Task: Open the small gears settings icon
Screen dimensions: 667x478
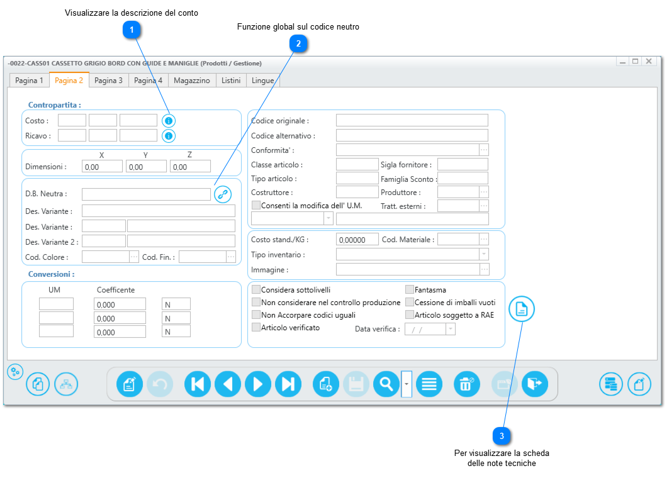Action: [15, 372]
